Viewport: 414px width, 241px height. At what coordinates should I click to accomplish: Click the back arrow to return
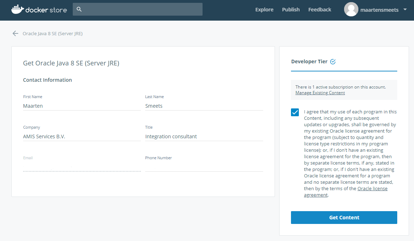[x=15, y=33]
